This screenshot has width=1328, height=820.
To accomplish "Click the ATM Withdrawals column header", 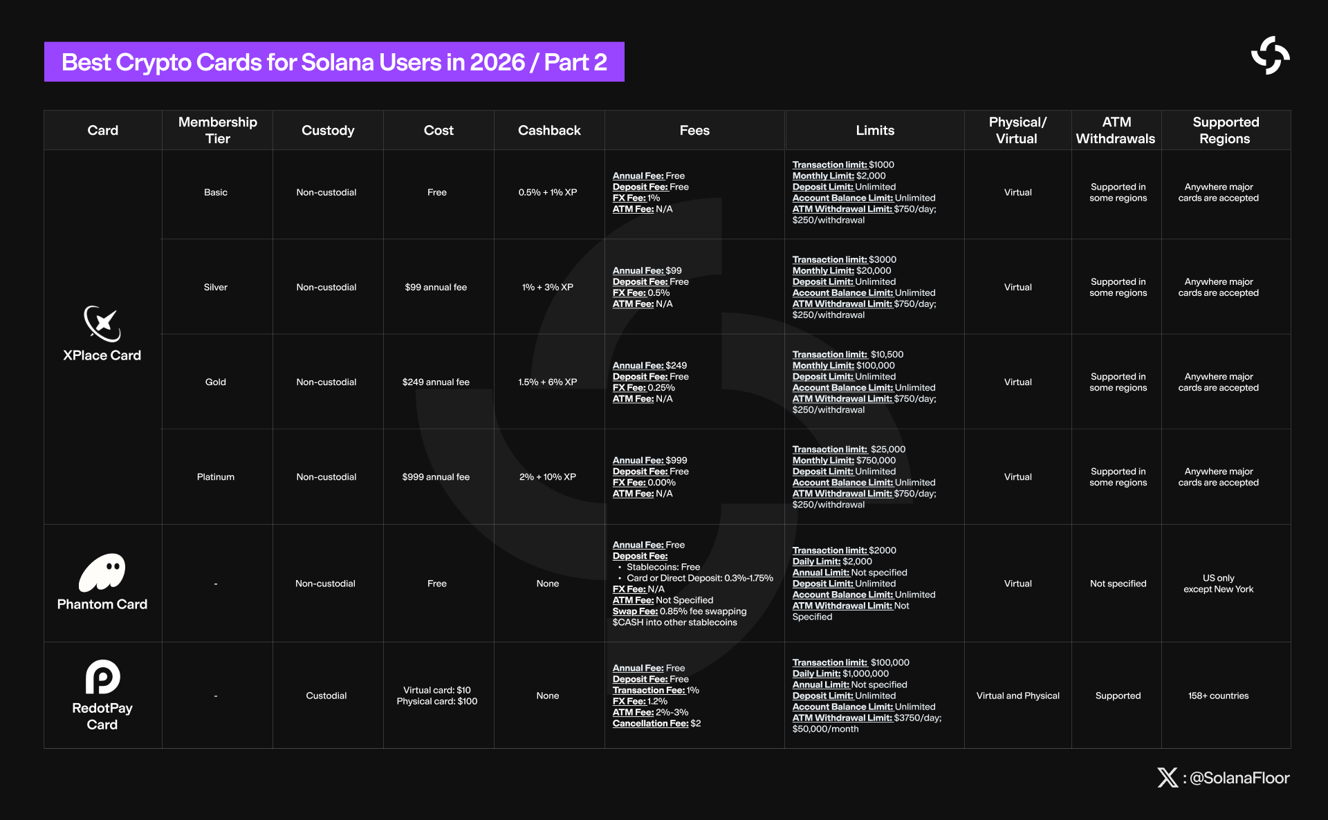I will (x=1116, y=130).
